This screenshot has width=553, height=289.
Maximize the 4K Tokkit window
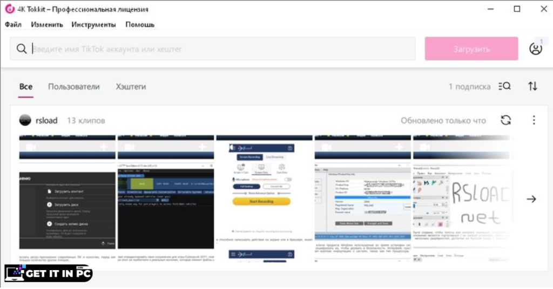coord(517,9)
